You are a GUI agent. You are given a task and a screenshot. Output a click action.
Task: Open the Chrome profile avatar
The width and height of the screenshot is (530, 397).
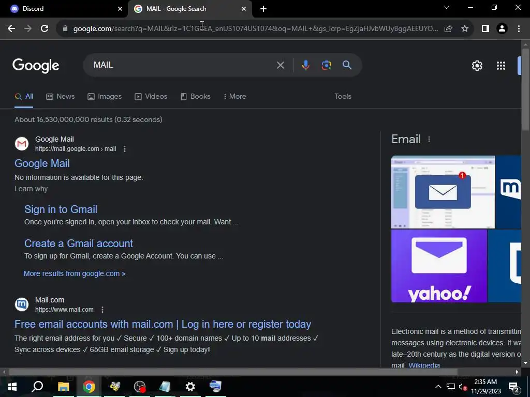[502, 29]
